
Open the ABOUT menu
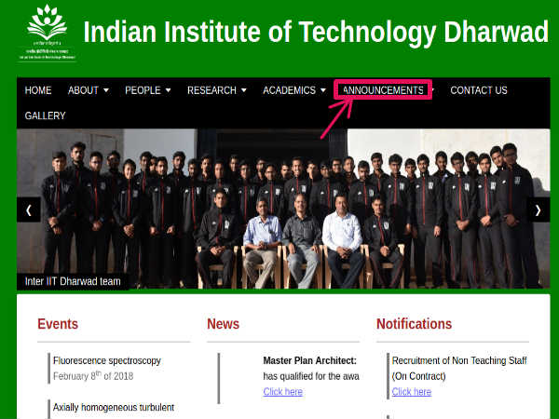83,90
